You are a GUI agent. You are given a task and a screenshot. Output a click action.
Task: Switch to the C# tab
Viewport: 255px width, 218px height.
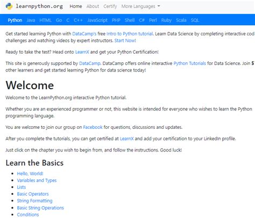(141, 20)
